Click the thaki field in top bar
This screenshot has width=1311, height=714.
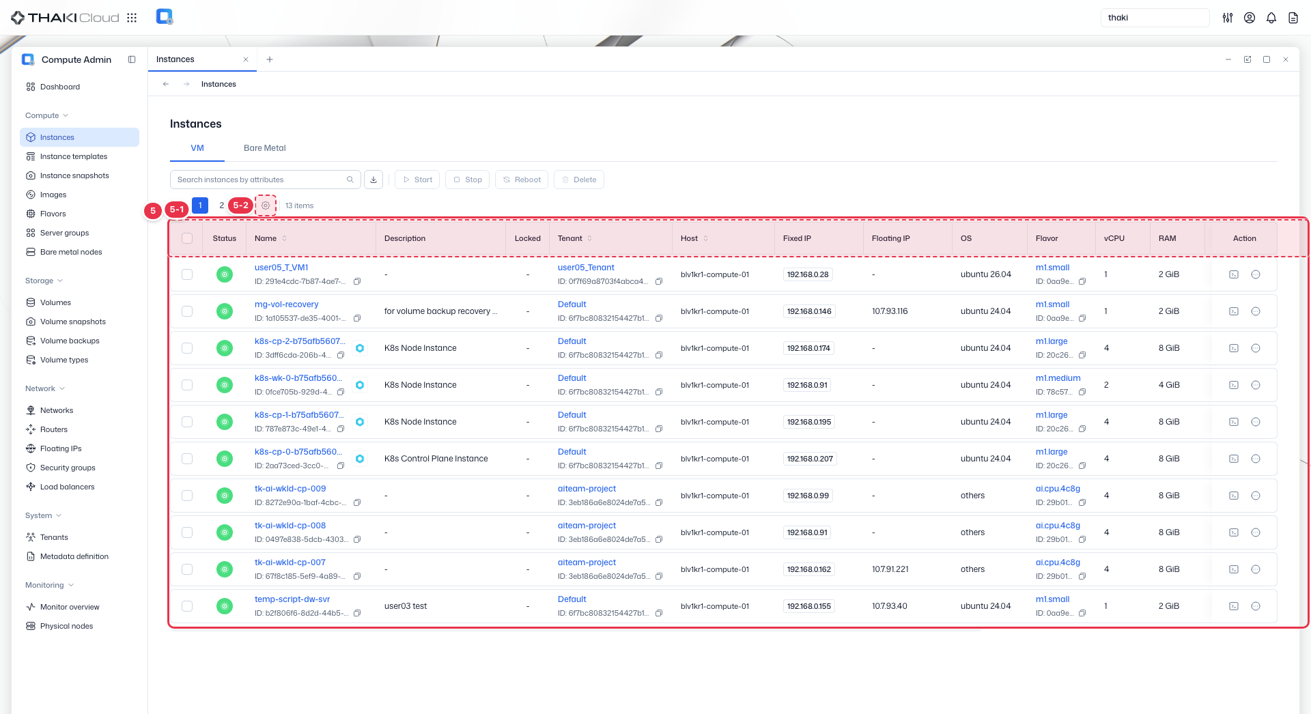[1155, 18]
